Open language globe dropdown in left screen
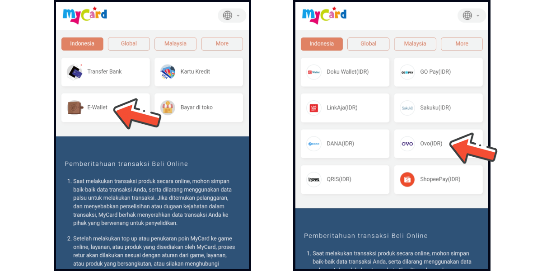The image size is (542, 271). pos(232,15)
